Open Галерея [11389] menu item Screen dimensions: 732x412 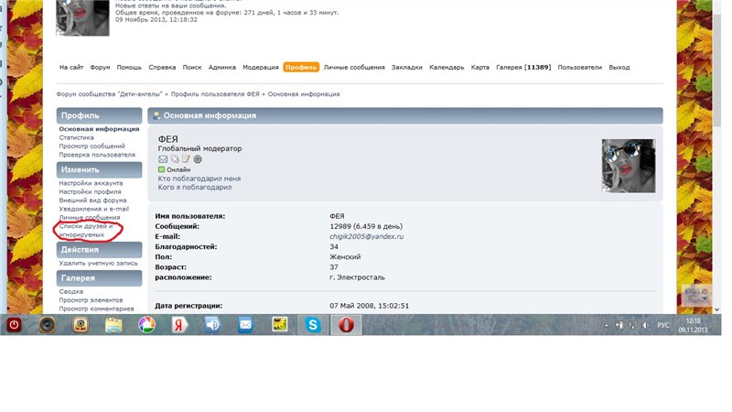523,67
